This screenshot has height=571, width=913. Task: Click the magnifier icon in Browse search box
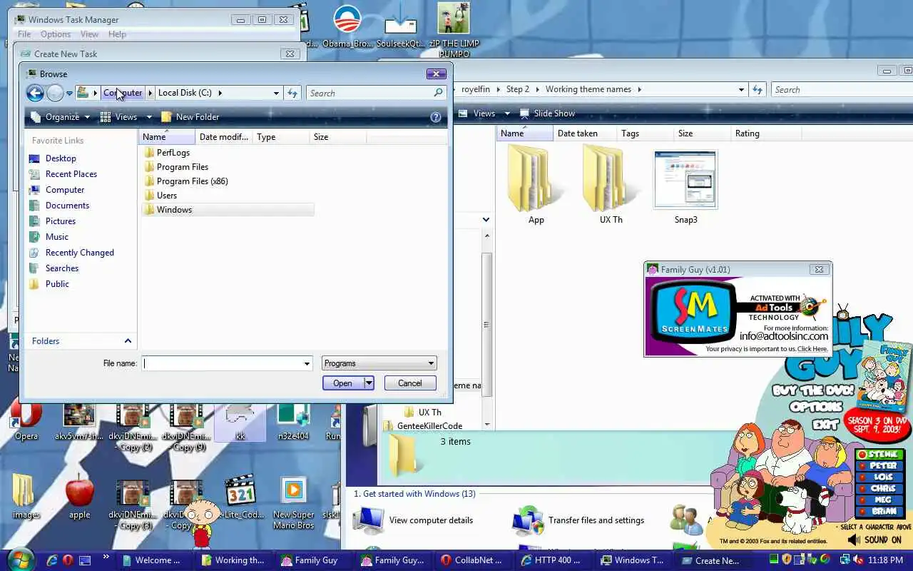click(x=438, y=93)
